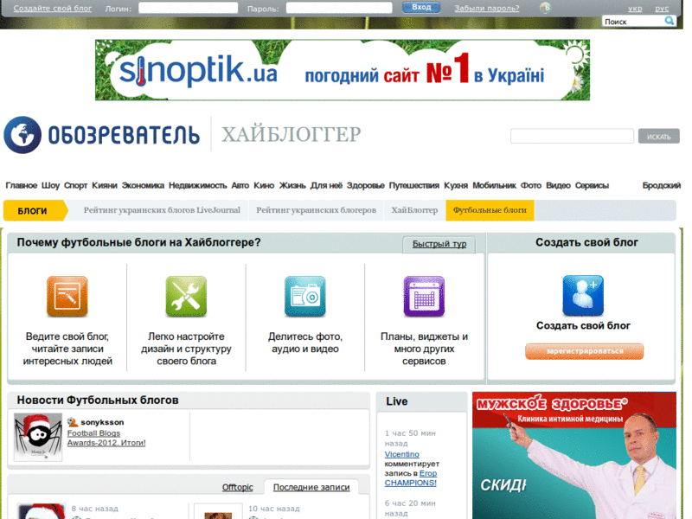Open the Мобильник menu item
The height and width of the screenshot is (519, 692).
494,185
